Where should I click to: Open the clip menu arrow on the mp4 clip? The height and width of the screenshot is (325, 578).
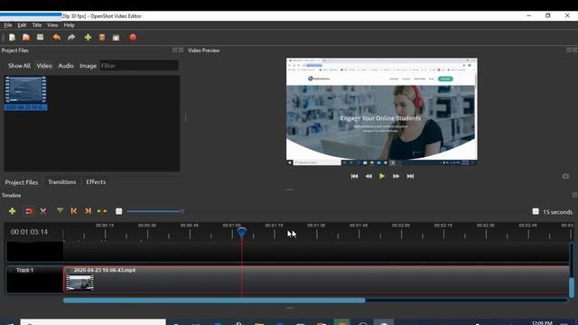pos(69,270)
